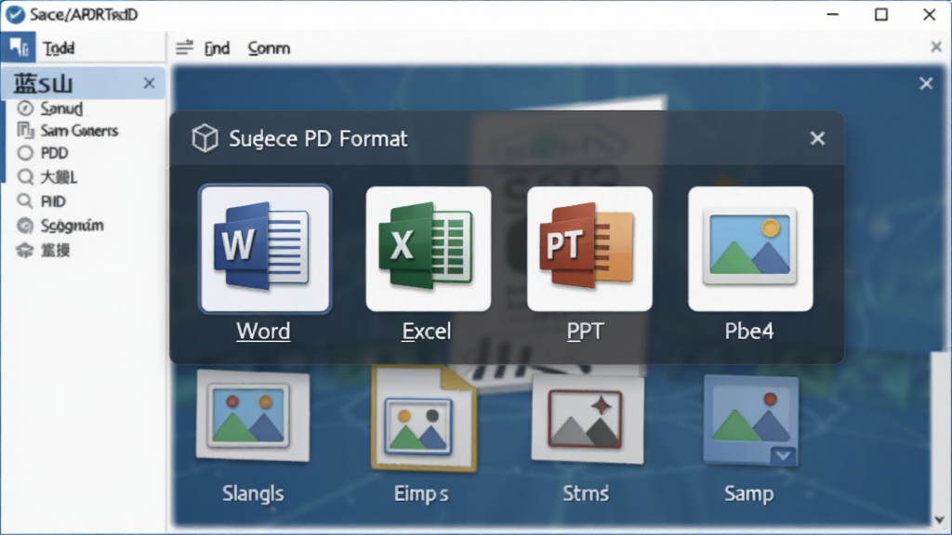Click the last sidebar item's layered icon
952x535 pixels.
point(25,250)
